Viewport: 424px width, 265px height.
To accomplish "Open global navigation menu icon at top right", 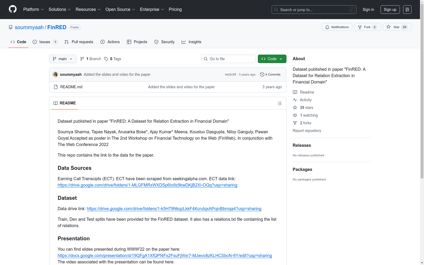I will (x=407, y=10).
